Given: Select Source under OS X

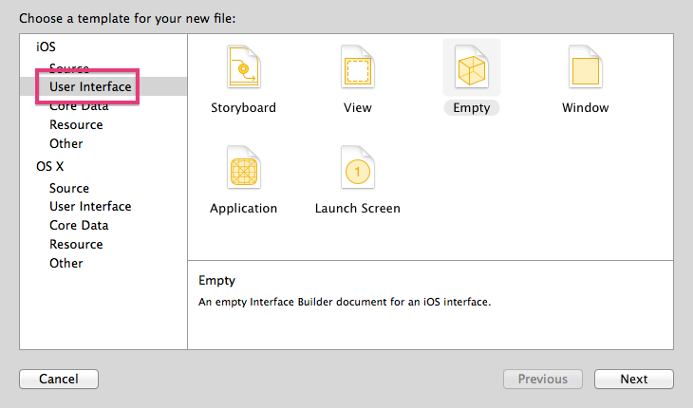Looking at the screenshot, I should (x=69, y=188).
